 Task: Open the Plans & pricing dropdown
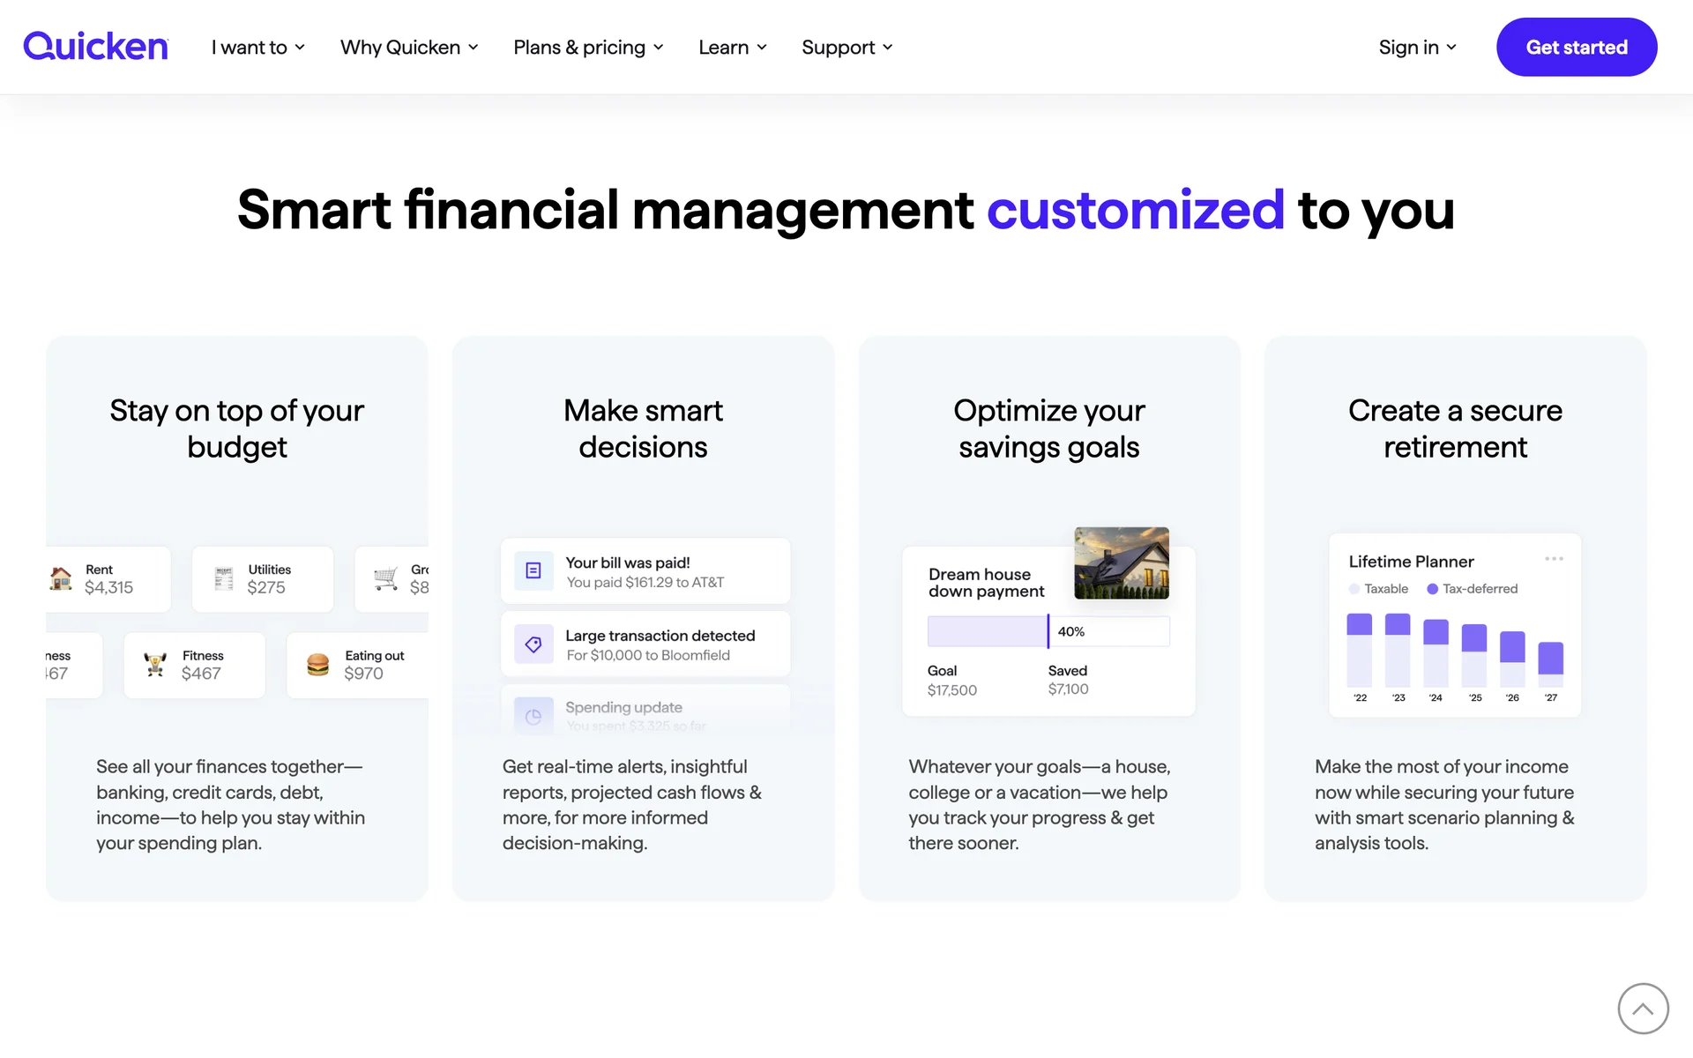point(588,48)
